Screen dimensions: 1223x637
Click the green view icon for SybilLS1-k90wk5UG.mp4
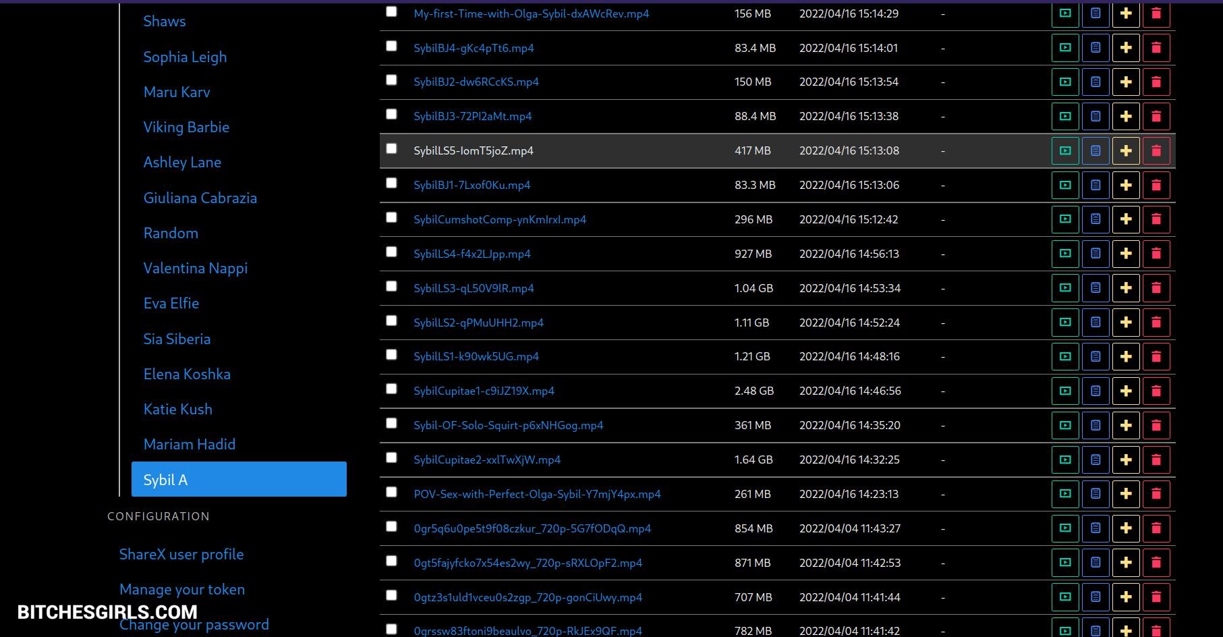(1065, 356)
